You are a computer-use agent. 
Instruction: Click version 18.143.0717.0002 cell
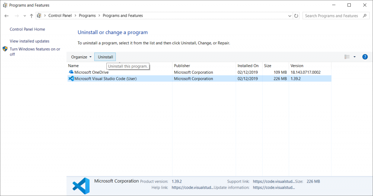coord(306,72)
